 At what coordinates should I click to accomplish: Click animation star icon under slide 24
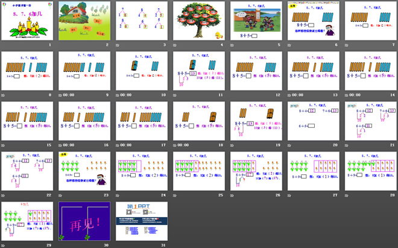coord(117,195)
